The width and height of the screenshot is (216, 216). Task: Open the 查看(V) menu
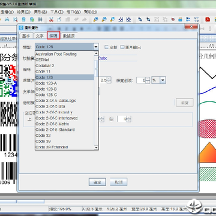pos(7,12)
